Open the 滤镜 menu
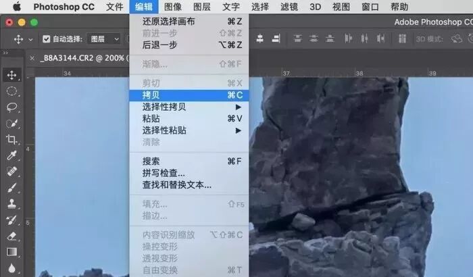This screenshot has height=277, width=473. (x=289, y=7)
